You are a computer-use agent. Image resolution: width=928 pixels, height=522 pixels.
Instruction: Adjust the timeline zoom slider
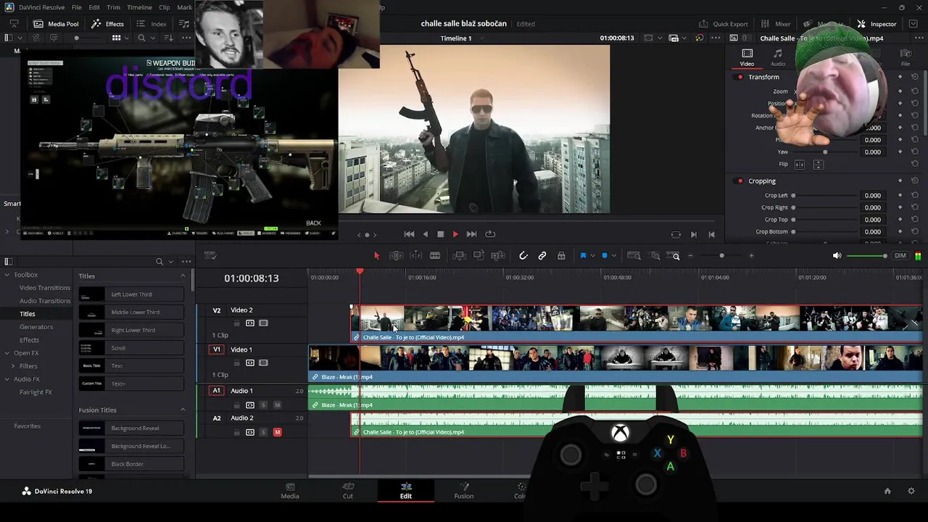click(x=721, y=256)
